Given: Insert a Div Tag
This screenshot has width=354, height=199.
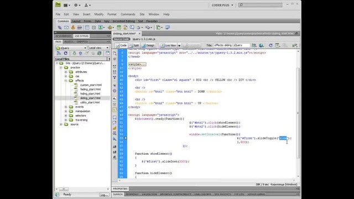Looking at the screenshot, I should pos(93,27).
